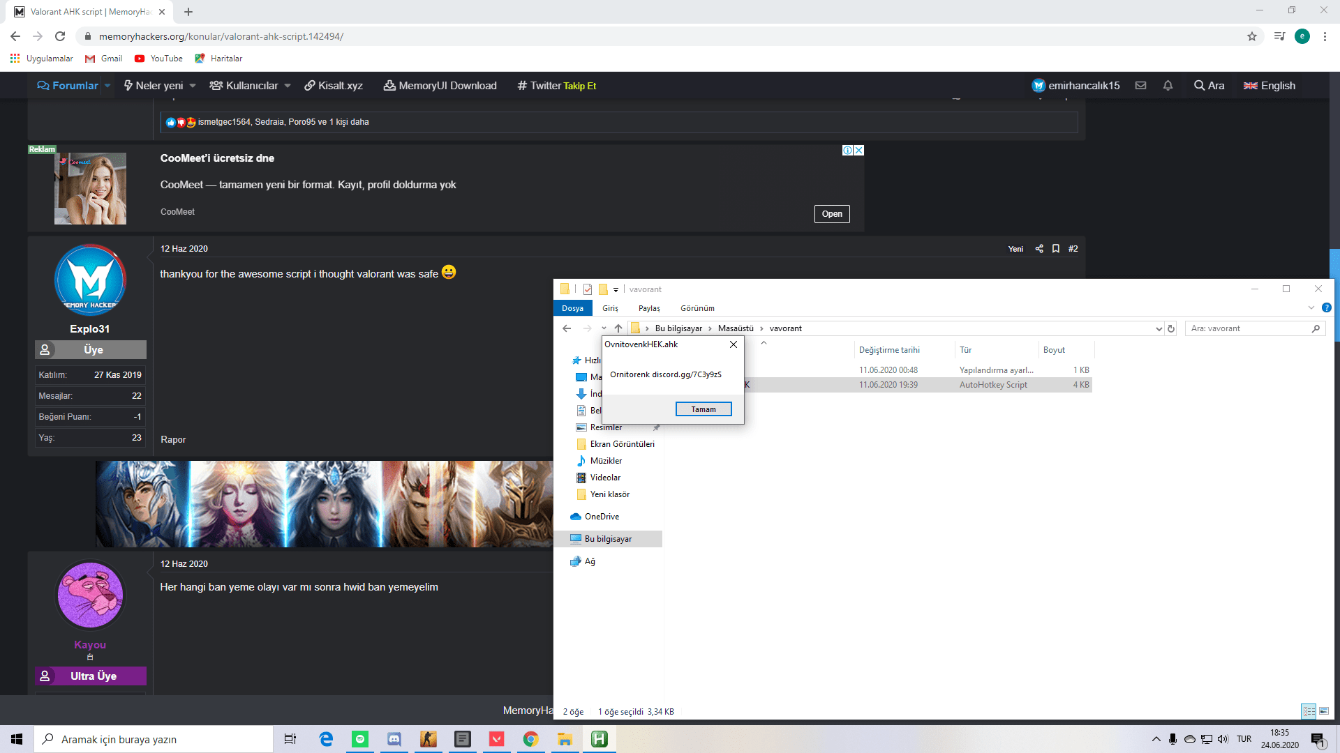
Task: Open Task View on the taskbar
Action: [x=290, y=739]
